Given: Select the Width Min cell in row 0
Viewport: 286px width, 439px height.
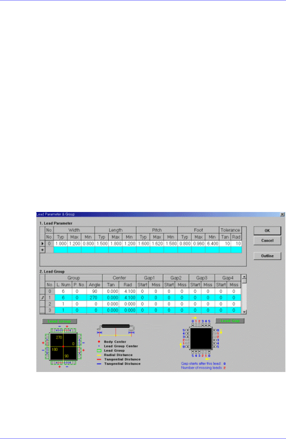Looking at the screenshot, I should coord(88,243).
